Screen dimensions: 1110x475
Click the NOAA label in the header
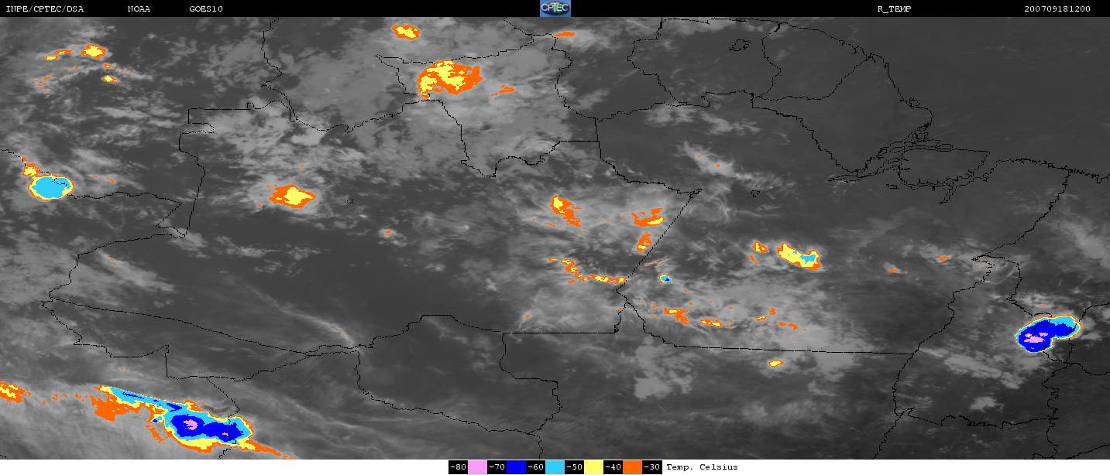pyautogui.click(x=139, y=9)
